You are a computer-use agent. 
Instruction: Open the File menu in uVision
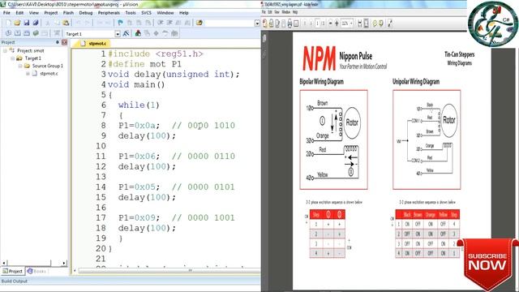(6, 13)
